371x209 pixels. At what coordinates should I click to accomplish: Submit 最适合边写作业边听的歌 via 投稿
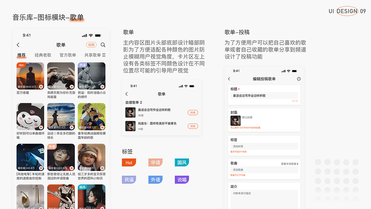click(193, 113)
